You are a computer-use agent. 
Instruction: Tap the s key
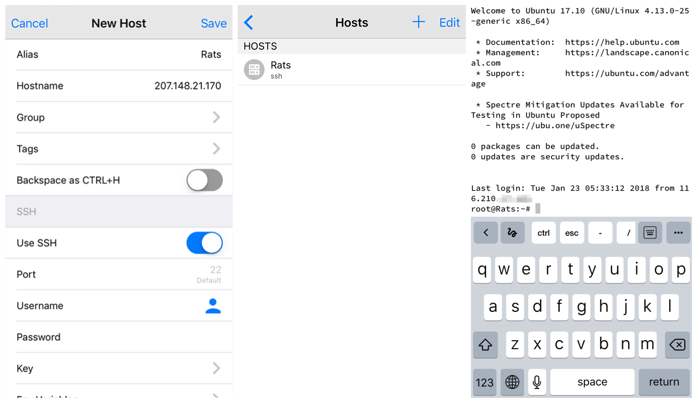click(x=515, y=307)
